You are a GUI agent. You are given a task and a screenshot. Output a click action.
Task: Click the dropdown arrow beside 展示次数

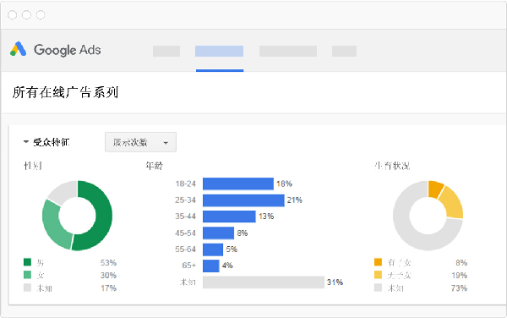[x=166, y=143]
